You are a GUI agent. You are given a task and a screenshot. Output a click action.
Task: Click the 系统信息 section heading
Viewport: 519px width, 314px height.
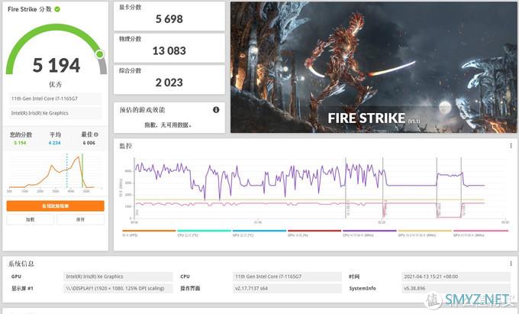tap(21, 264)
